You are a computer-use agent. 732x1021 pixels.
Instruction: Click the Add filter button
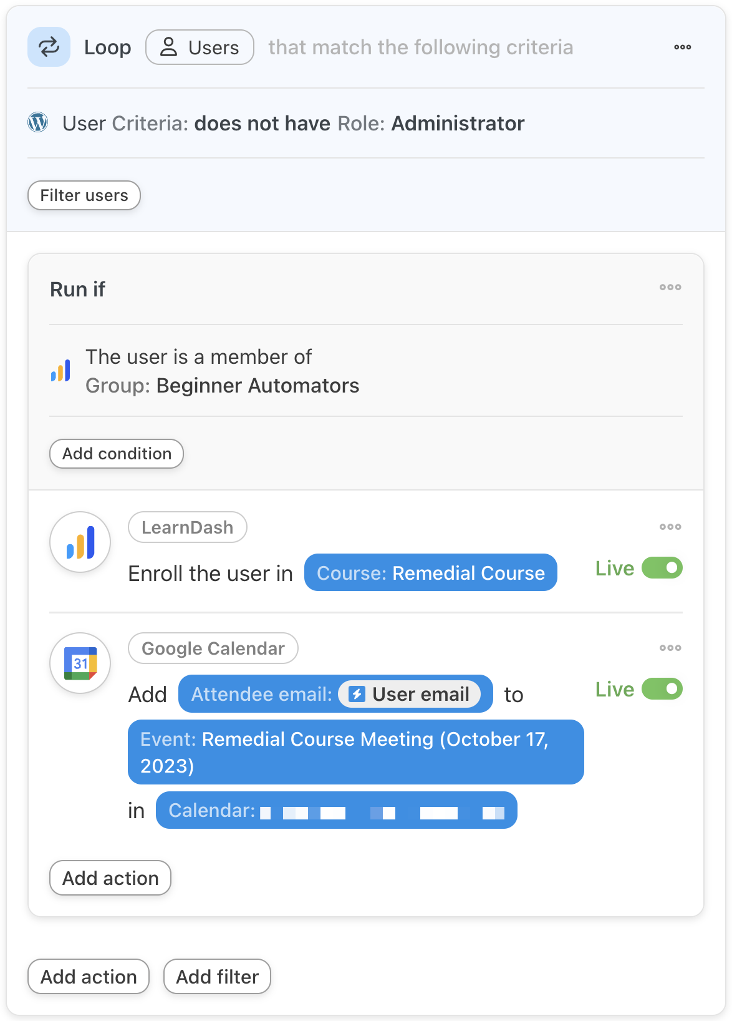click(x=217, y=977)
